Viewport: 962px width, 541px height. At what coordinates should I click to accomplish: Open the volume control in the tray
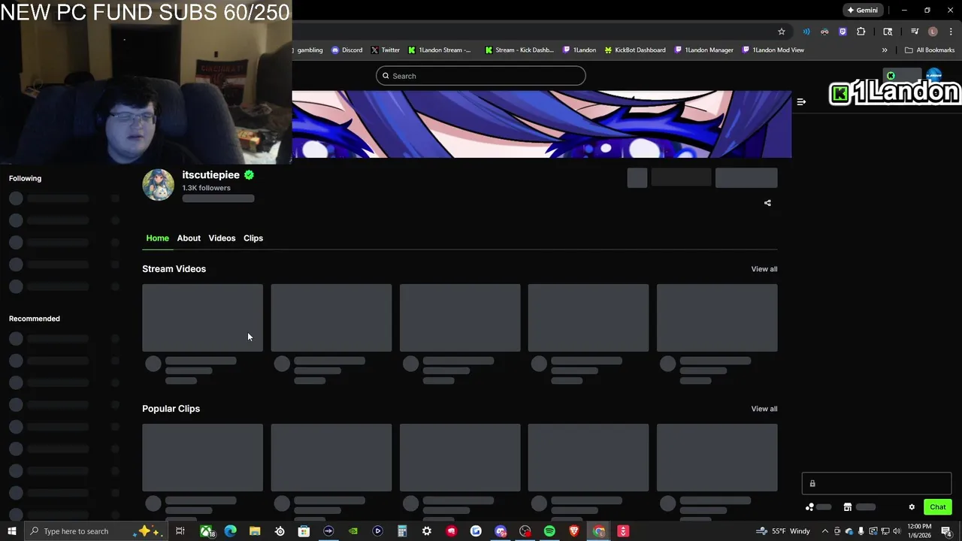click(897, 531)
